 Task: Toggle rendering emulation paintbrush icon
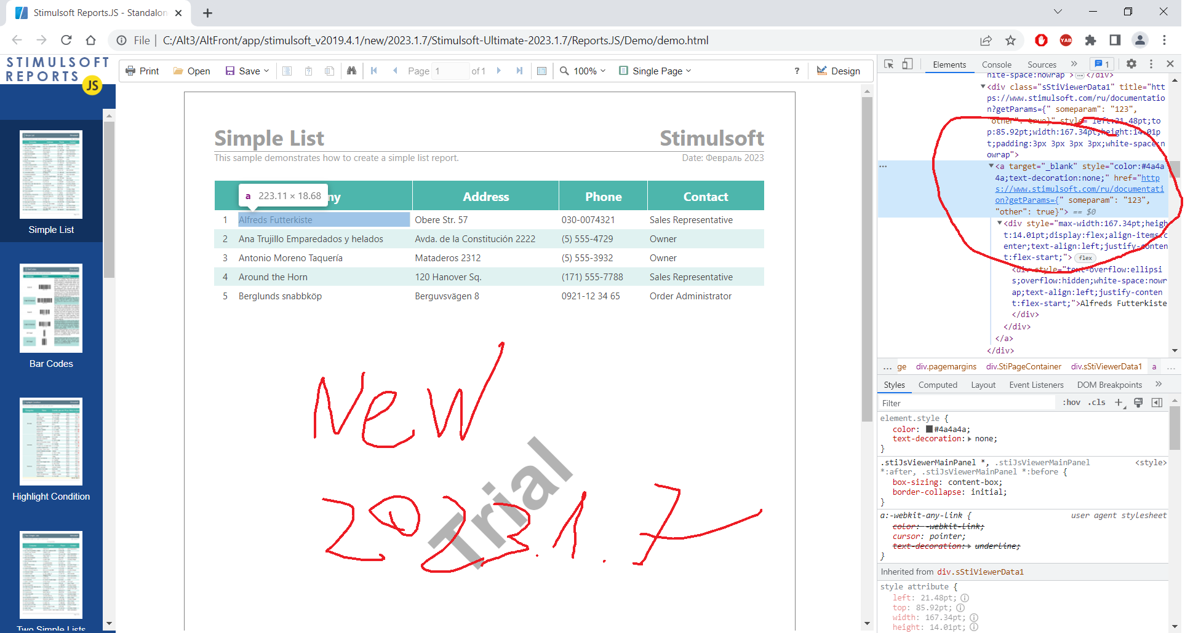tap(1138, 403)
